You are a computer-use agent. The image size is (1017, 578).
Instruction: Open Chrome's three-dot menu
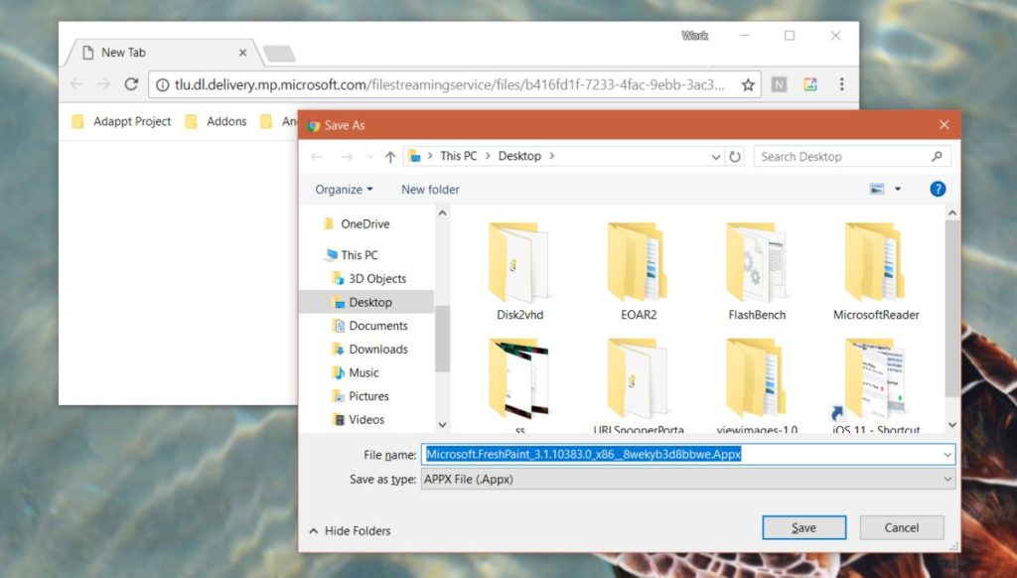[x=841, y=84]
